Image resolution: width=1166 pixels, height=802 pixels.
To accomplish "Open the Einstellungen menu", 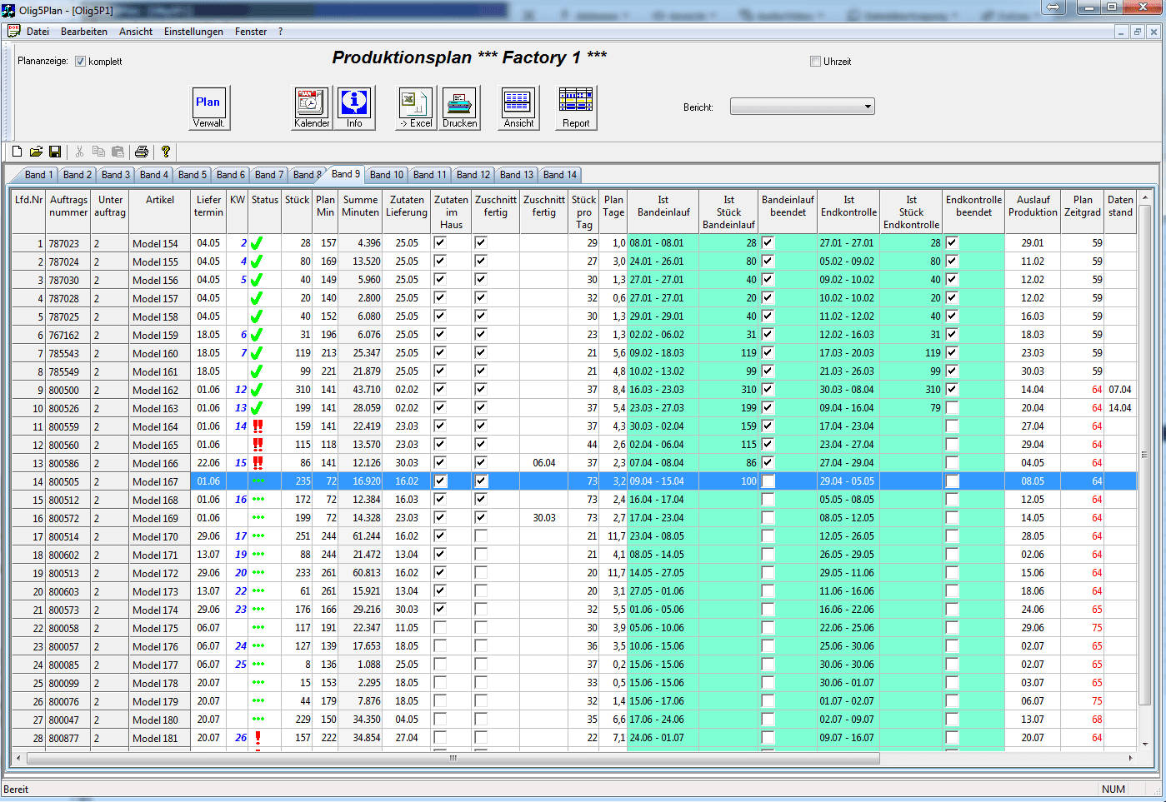I will [193, 32].
